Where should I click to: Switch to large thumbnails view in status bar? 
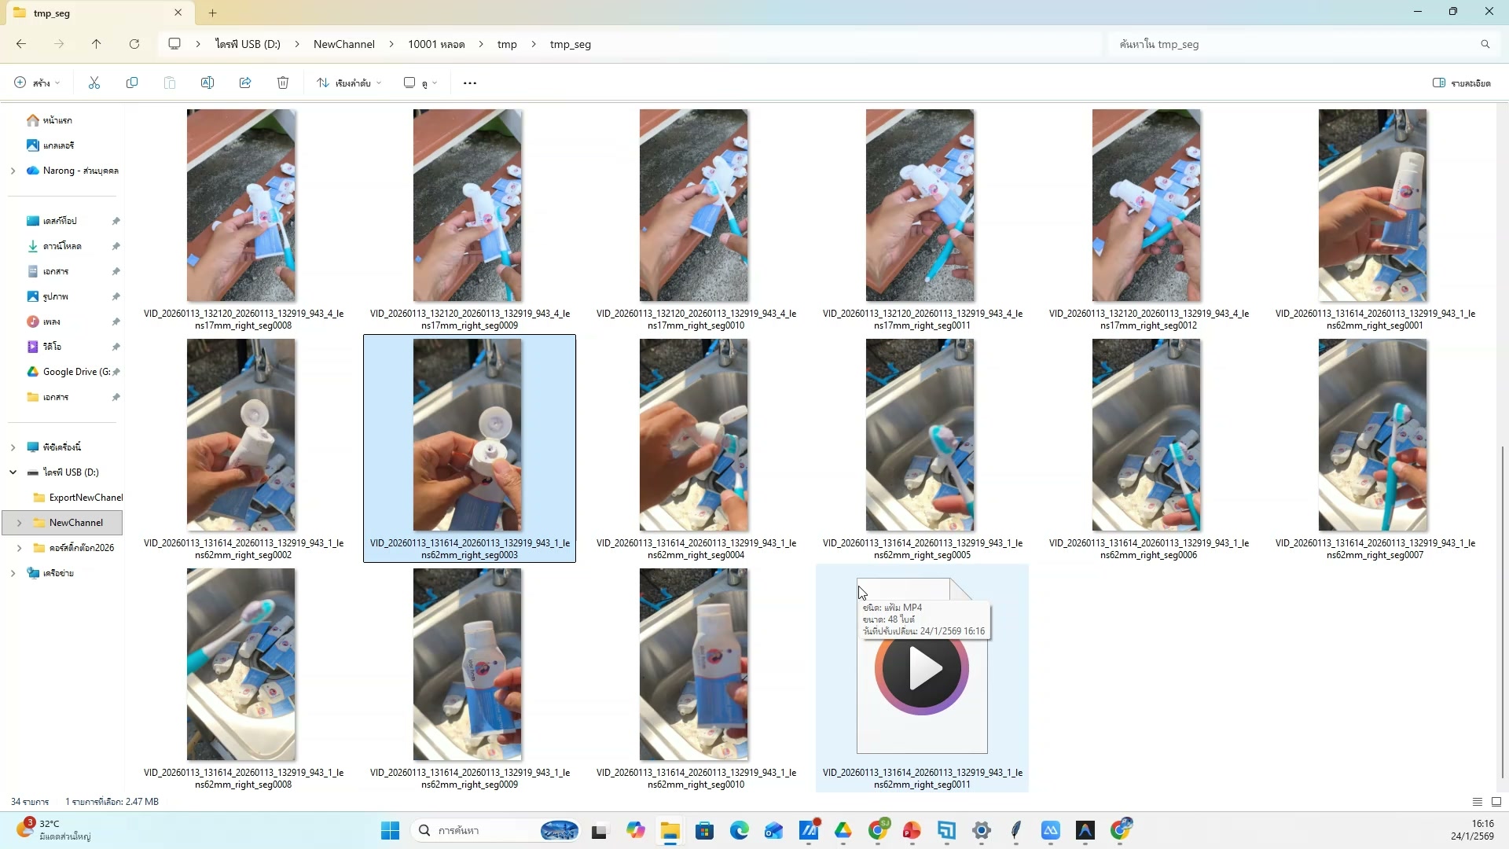1496,802
